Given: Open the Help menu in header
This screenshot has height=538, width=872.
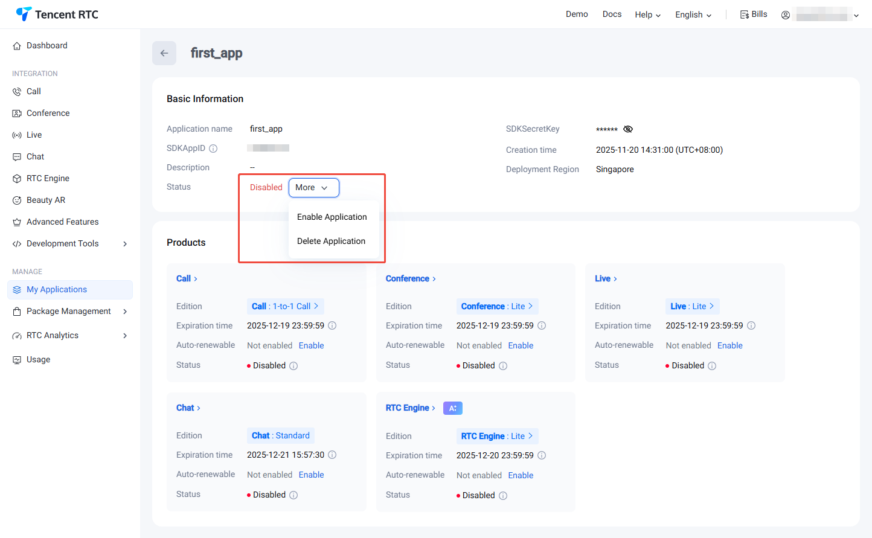Looking at the screenshot, I should coord(647,15).
